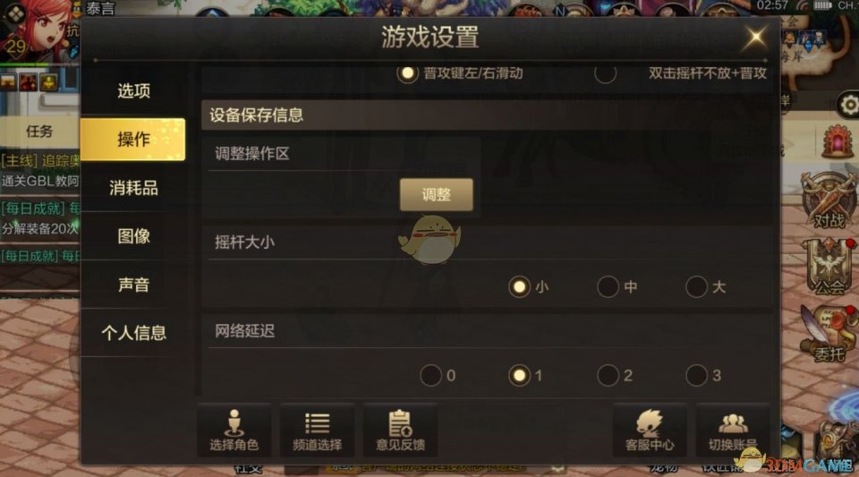Viewport: 859px width, 477px height.
Task: Open the 意见反馈 feedback icon
Action: (x=401, y=430)
